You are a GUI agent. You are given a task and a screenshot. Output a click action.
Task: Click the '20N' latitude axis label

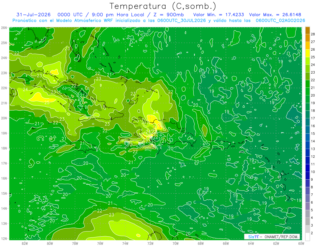(4, 118)
